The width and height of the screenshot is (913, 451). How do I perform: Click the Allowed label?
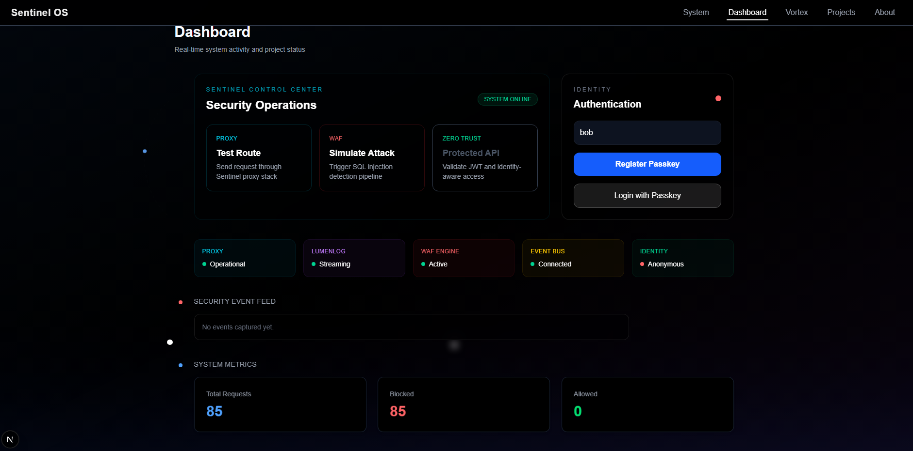[585, 394]
